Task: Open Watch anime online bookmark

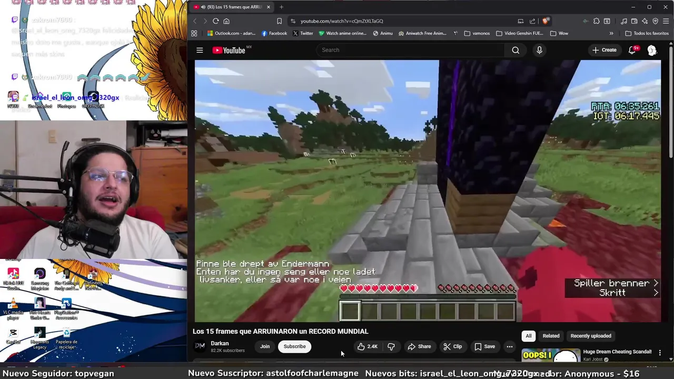Action: (x=342, y=33)
